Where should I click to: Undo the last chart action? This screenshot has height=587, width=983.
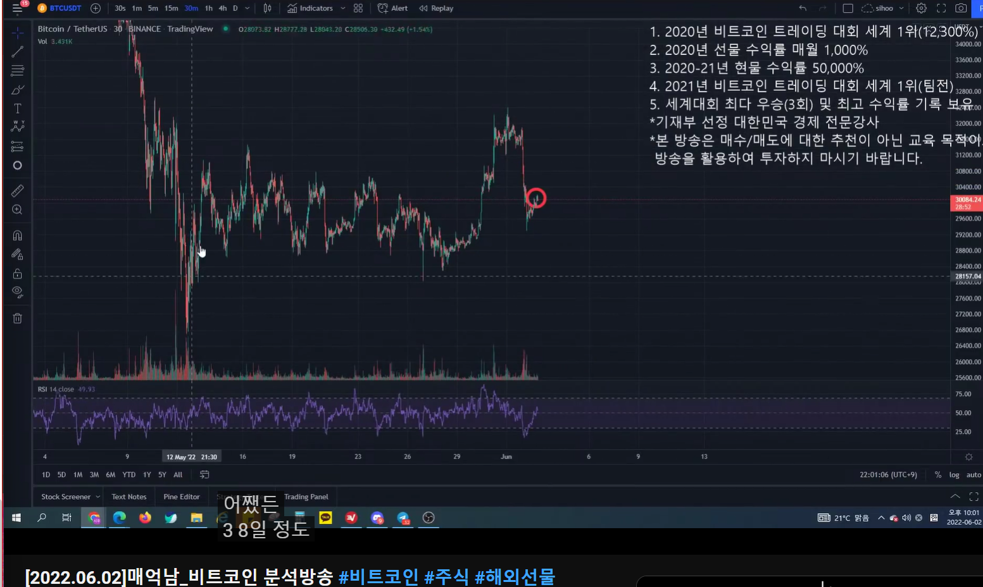803,8
